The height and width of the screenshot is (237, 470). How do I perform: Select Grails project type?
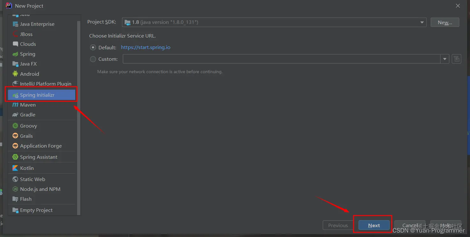tap(42, 136)
